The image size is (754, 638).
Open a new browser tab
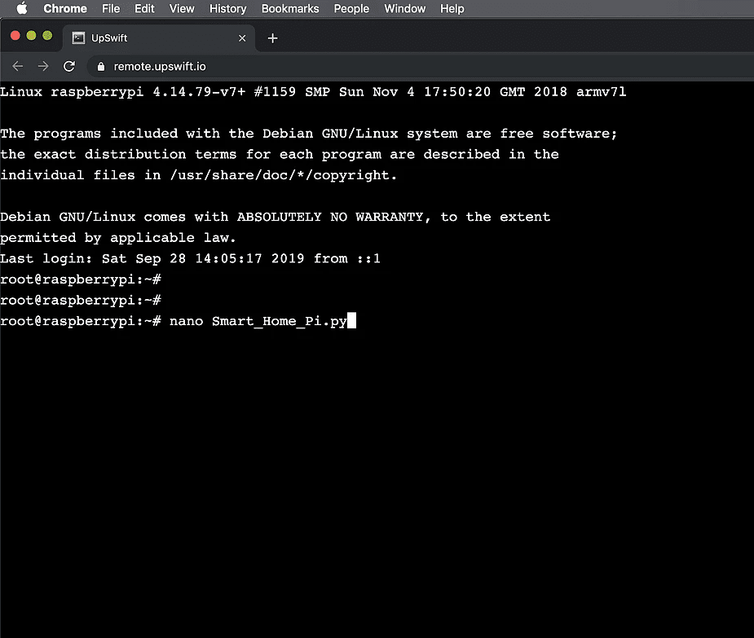(272, 38)
